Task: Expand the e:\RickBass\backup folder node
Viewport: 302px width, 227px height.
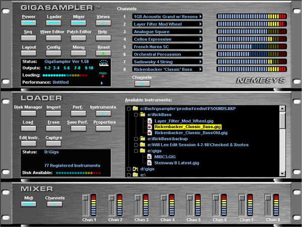Action: [x=136, y=139]
